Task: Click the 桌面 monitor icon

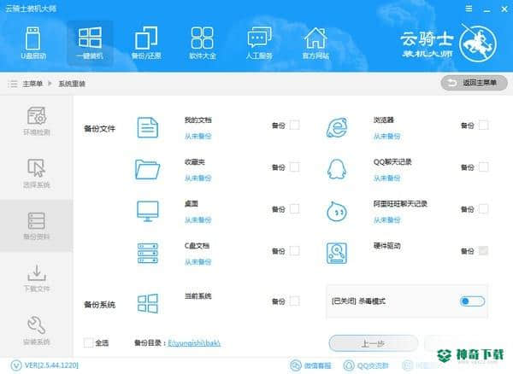Action: 148,211
